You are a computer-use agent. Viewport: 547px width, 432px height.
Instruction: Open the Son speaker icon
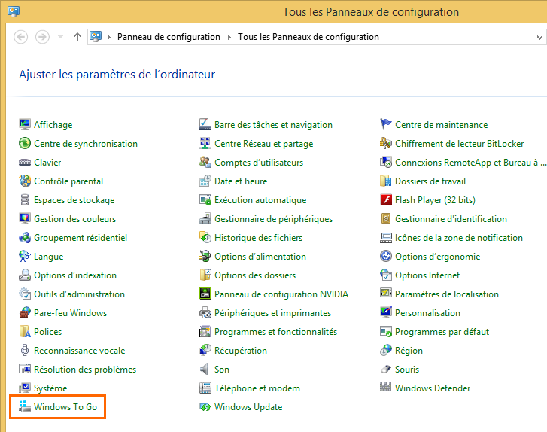coord(205,370)
